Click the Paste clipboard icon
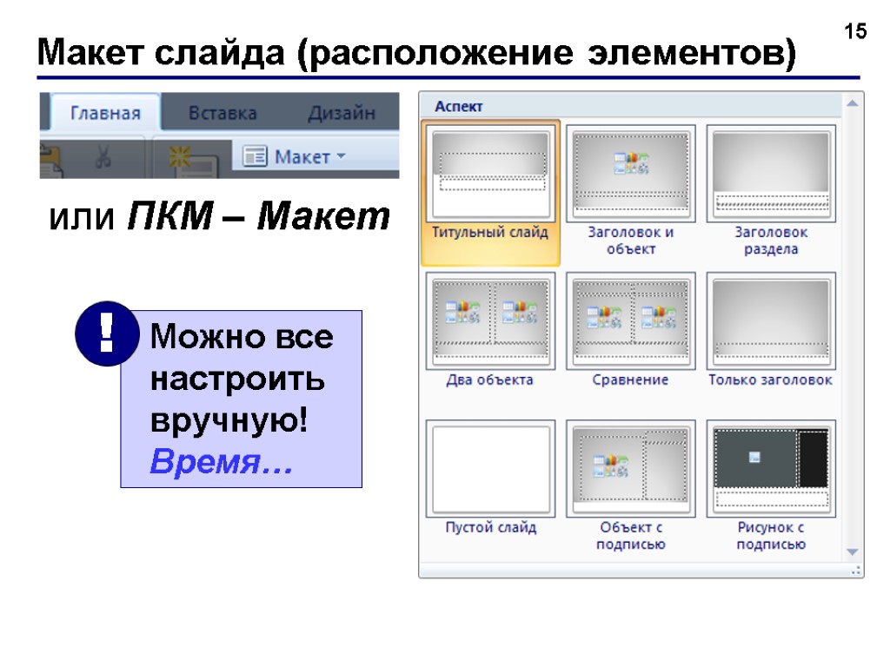The image size is (890, 667). tap(51, 160)
